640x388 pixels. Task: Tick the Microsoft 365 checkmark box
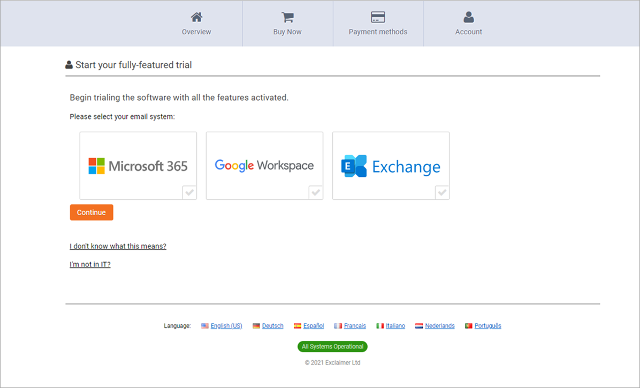pyautogui.click(x=189, y=192)
